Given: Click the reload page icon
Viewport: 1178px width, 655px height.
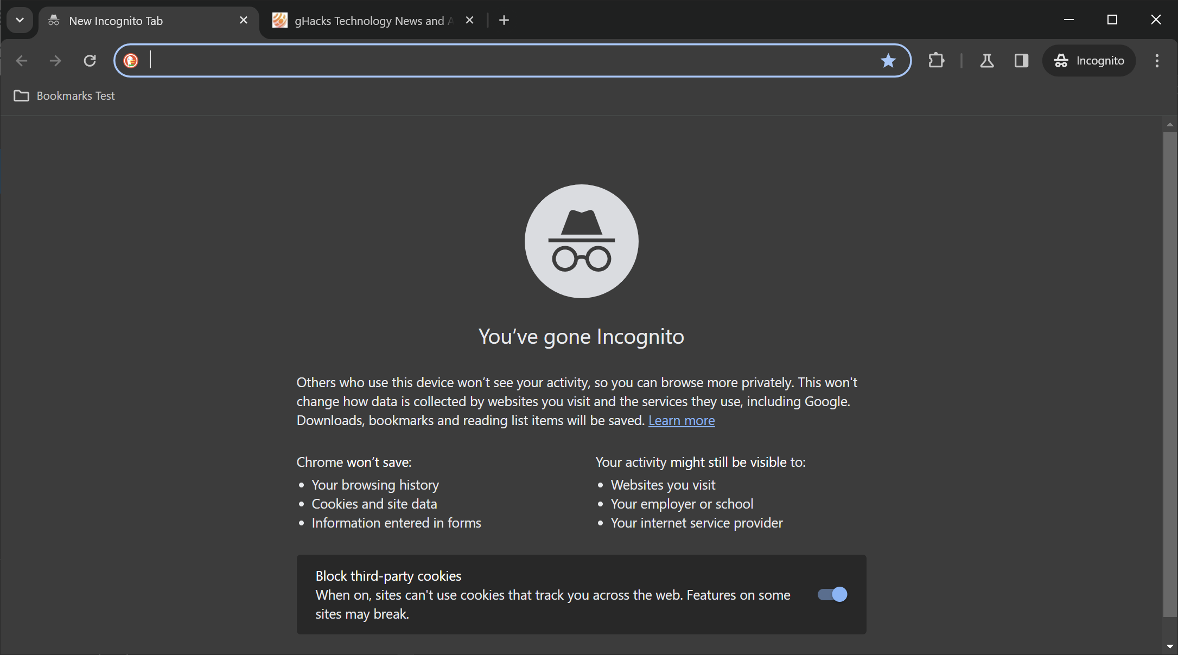Looking at the screenshot, I should pyautogui.click(x=91, y=61).
